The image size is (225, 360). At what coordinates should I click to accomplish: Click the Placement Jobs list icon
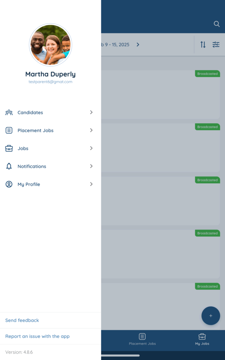coord(9,130)
